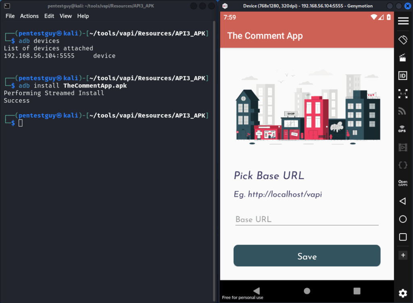This screenshot has width=413, height=303.
Task: Click the terminal vertical scrollbar
Action: [215, 161]
